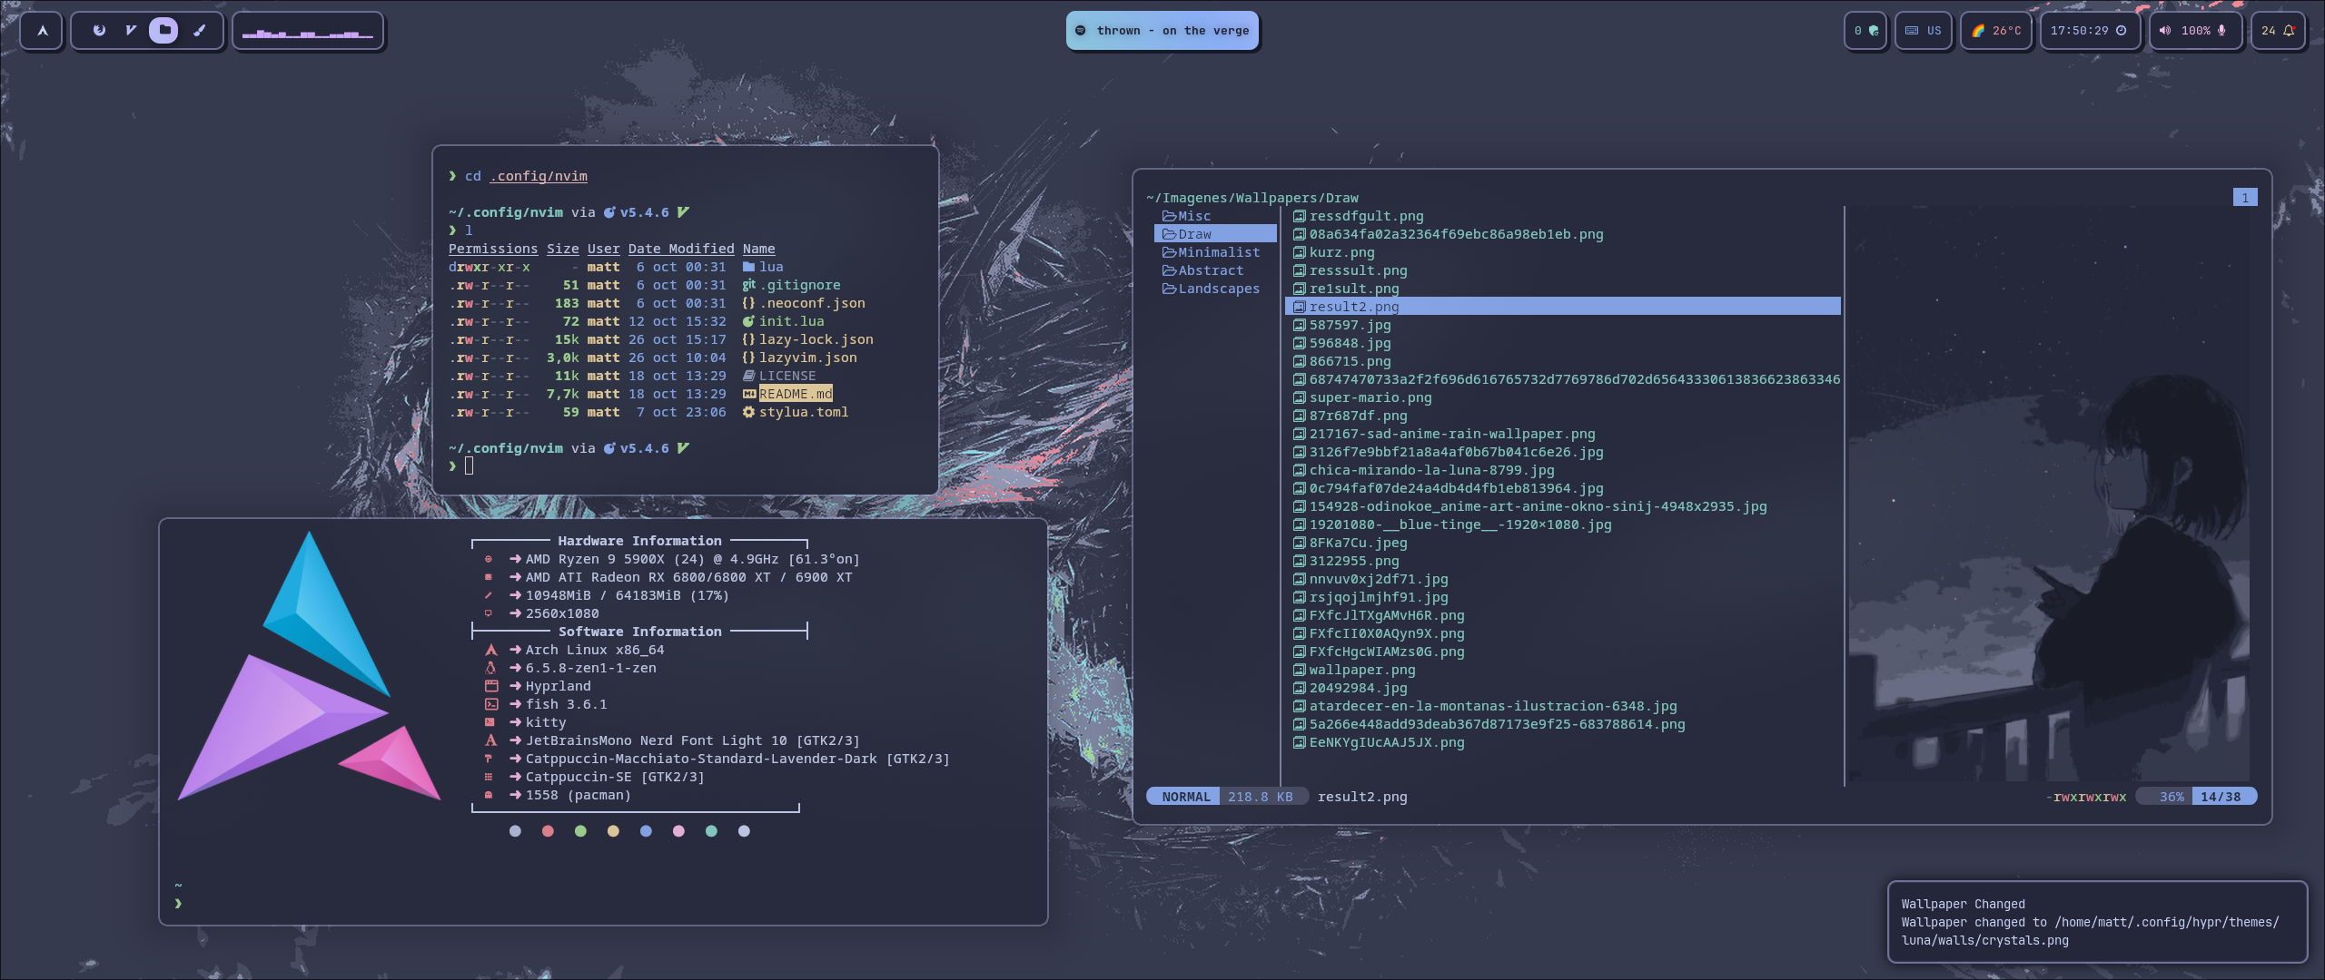Click the highlighted folder icon in the taskbar
The image size is (2325, 980).
click(x=164, y=31)
